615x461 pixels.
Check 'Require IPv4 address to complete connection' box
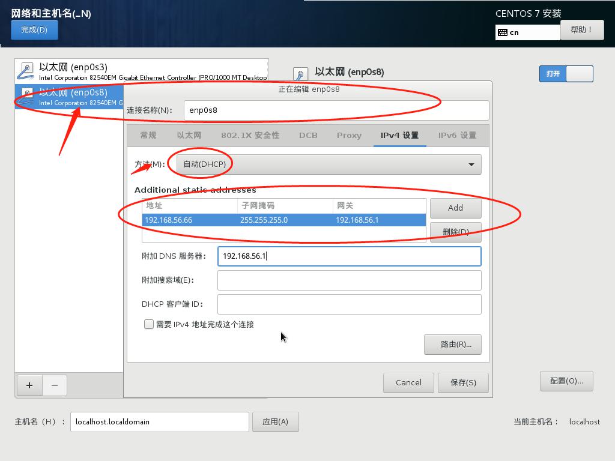149,324
